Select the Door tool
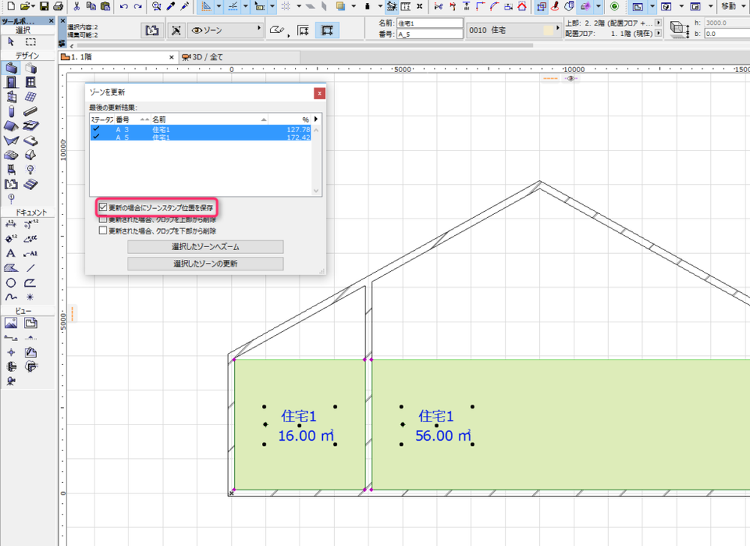The height and width of the screenshot is (546, 750). pyautogui.click(x=11, y=83)
